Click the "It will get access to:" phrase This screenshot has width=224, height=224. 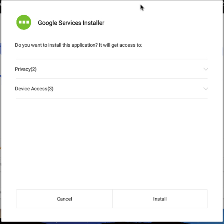click(121, 45)
